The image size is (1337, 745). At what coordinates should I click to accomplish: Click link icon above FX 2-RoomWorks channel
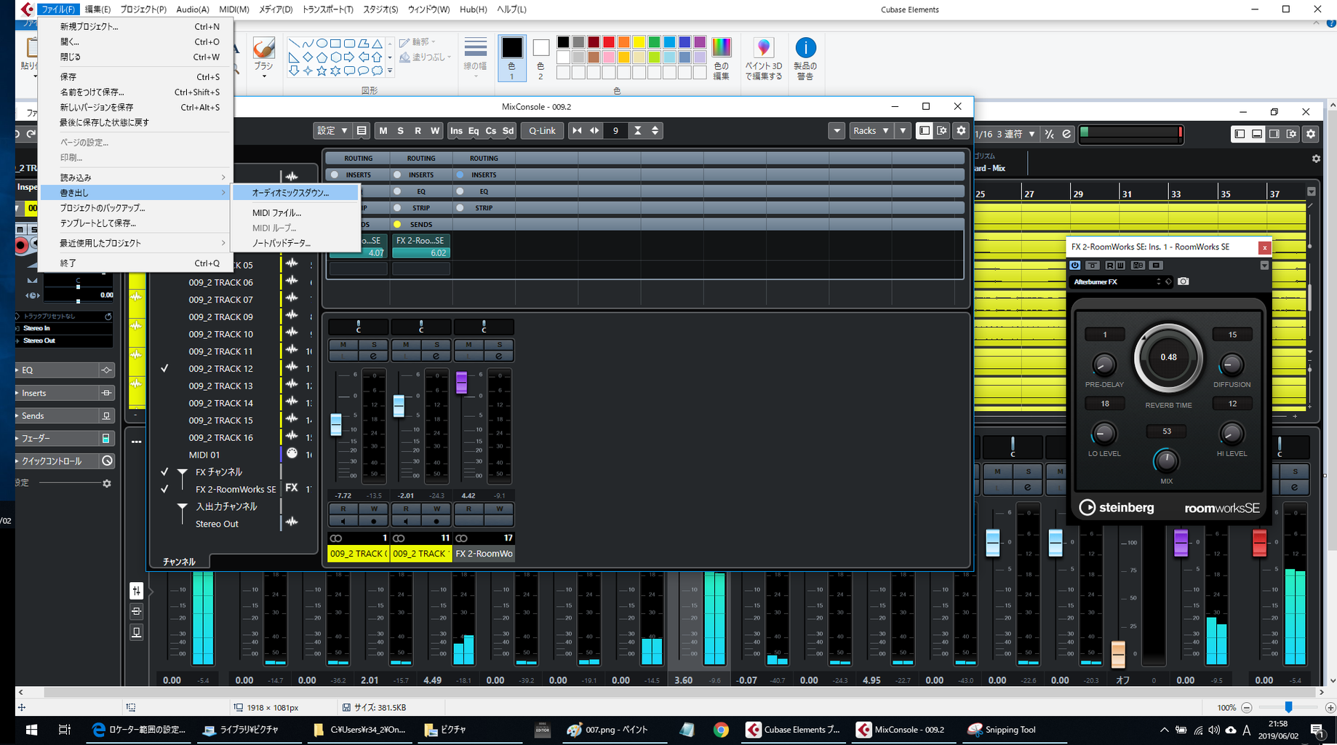461,538
